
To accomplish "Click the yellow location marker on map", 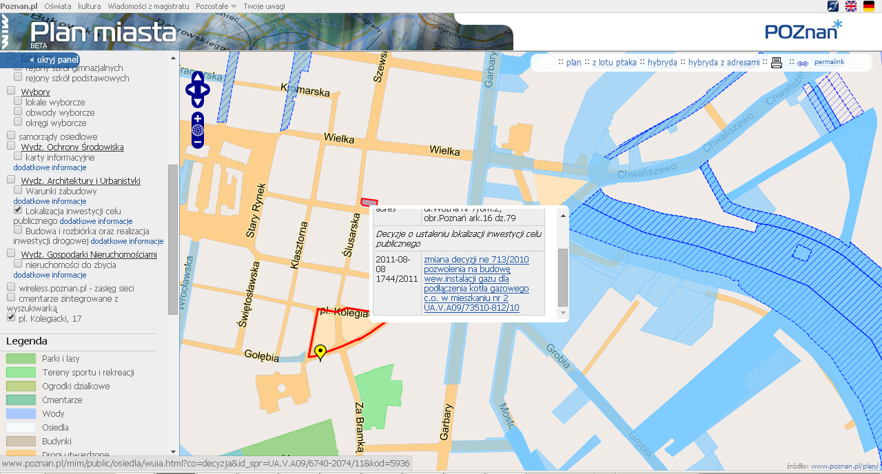I will tap(320, 353).
